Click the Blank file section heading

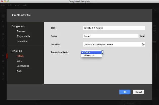(x=17, y=51)
